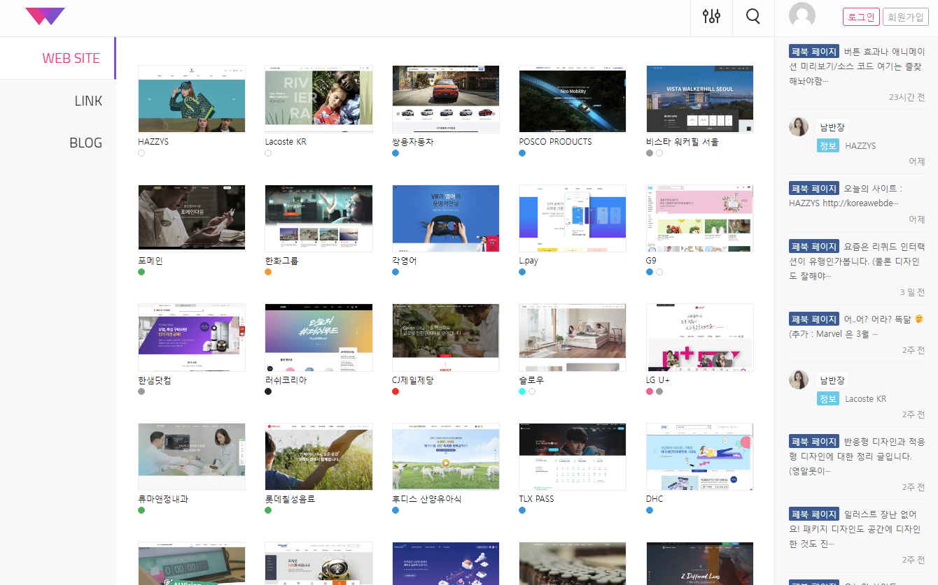
Task: Click the blue color dot under 쌍용자동차
Action: click(x=395, y=153)
